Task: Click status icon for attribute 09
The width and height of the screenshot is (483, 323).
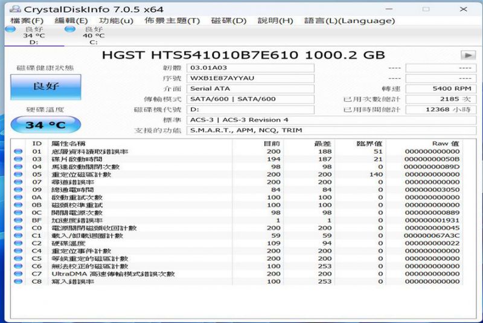Action: (18, 190)
